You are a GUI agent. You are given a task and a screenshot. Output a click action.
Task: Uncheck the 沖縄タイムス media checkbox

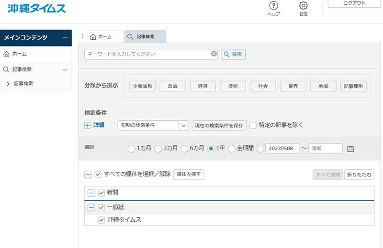coord(101,220)
